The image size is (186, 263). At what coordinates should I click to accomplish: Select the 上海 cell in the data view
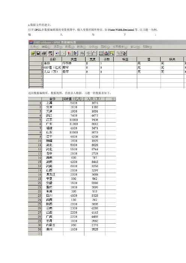tap(52, 103)
